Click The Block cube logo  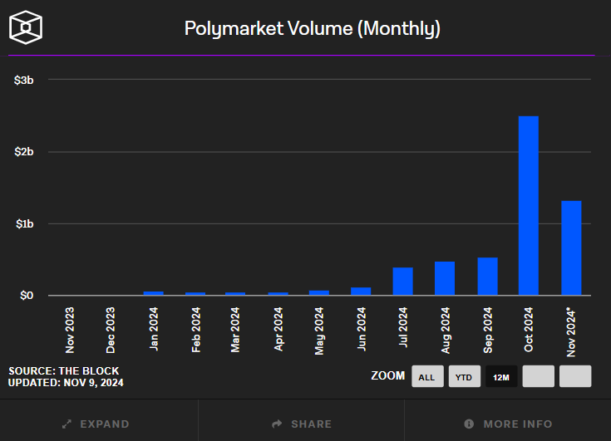tap(26, 28)
